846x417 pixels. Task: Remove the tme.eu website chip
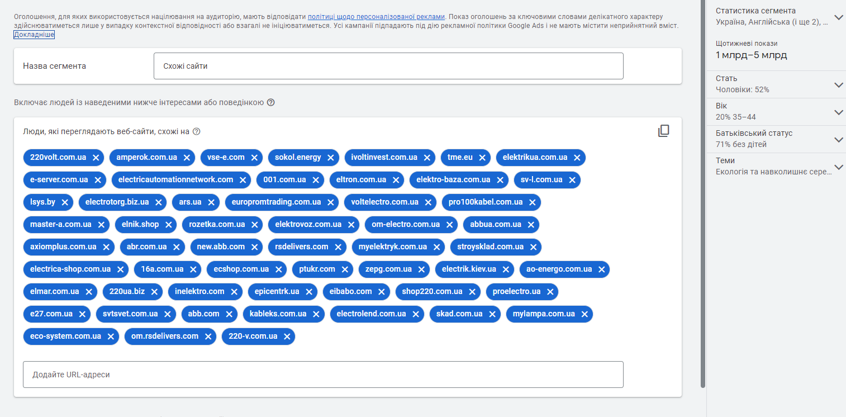tap(482, 158)
